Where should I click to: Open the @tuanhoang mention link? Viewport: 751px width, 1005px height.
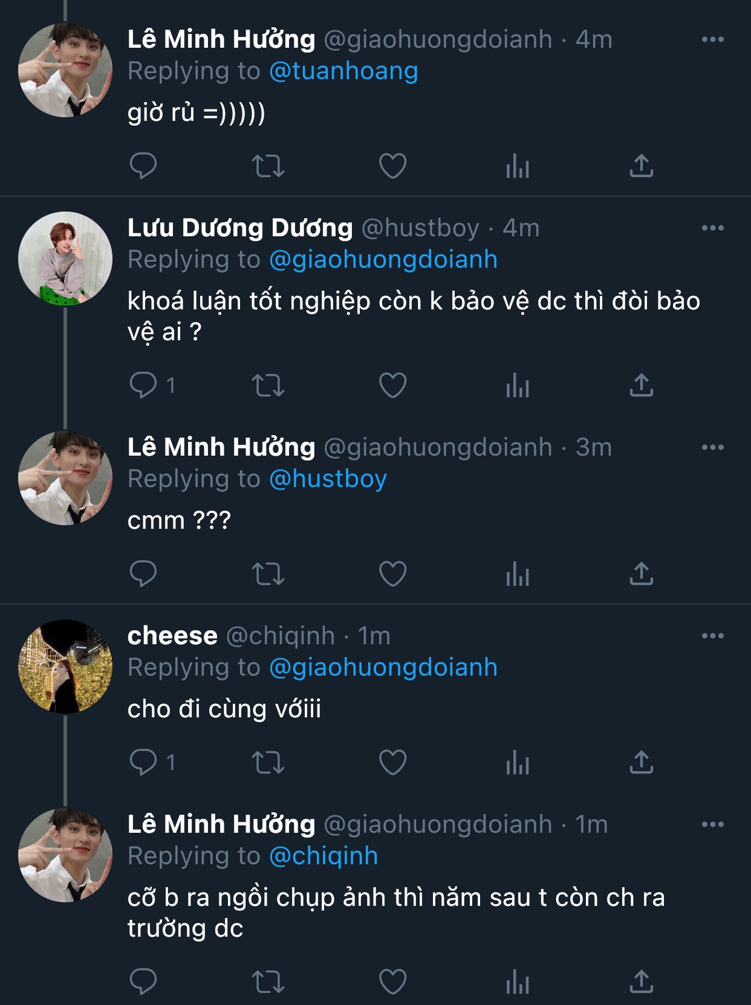(x=343, y=71)
